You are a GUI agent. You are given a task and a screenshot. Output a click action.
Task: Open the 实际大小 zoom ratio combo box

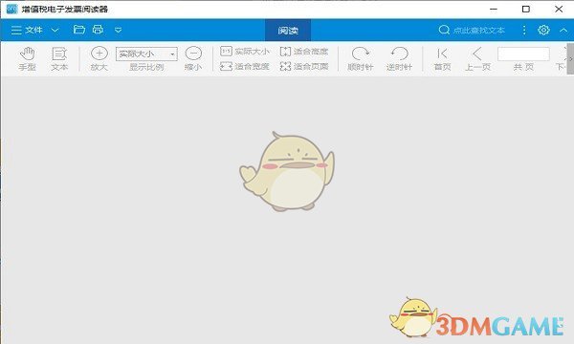pyautogui.click(x=146, y=54)
